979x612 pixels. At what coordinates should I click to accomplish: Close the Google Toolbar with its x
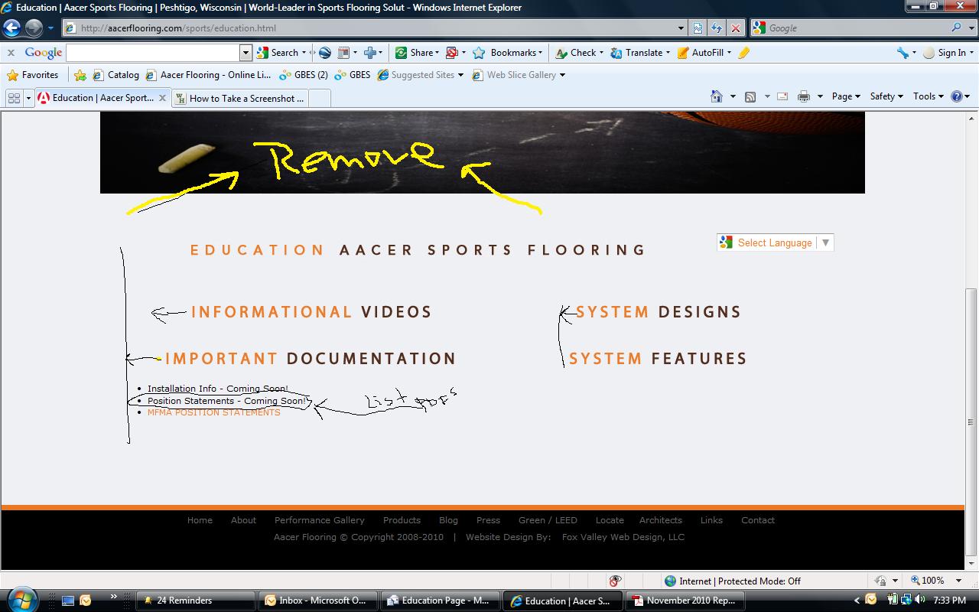11,53
